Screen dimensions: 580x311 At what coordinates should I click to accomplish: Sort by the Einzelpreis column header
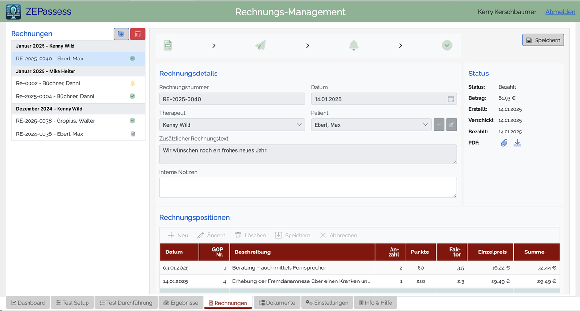point(491,252)
